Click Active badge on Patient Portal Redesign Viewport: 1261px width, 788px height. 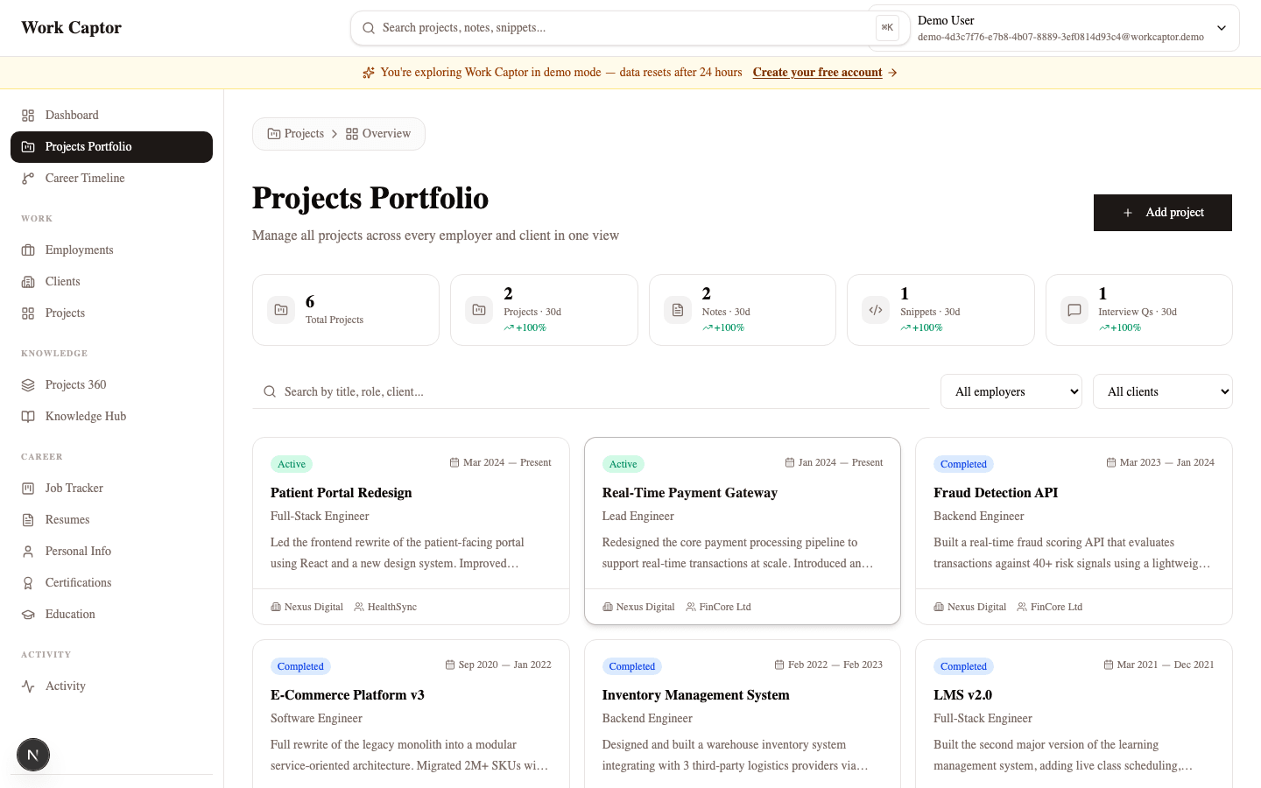pos(292,464)
